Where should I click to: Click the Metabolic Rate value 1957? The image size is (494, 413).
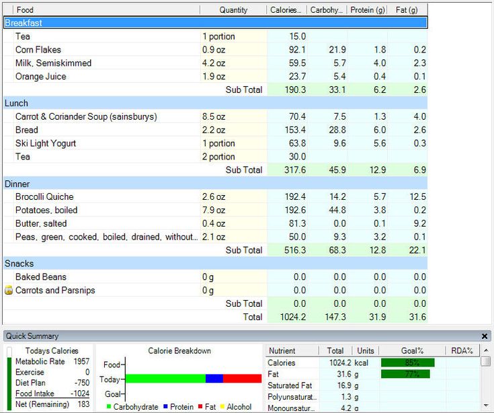coord(81,361)
